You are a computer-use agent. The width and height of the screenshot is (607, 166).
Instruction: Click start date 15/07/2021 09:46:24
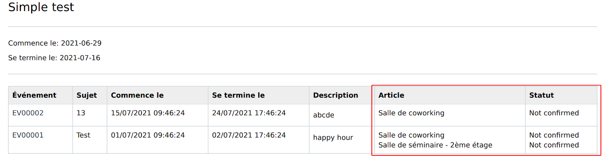pos(148,113)
